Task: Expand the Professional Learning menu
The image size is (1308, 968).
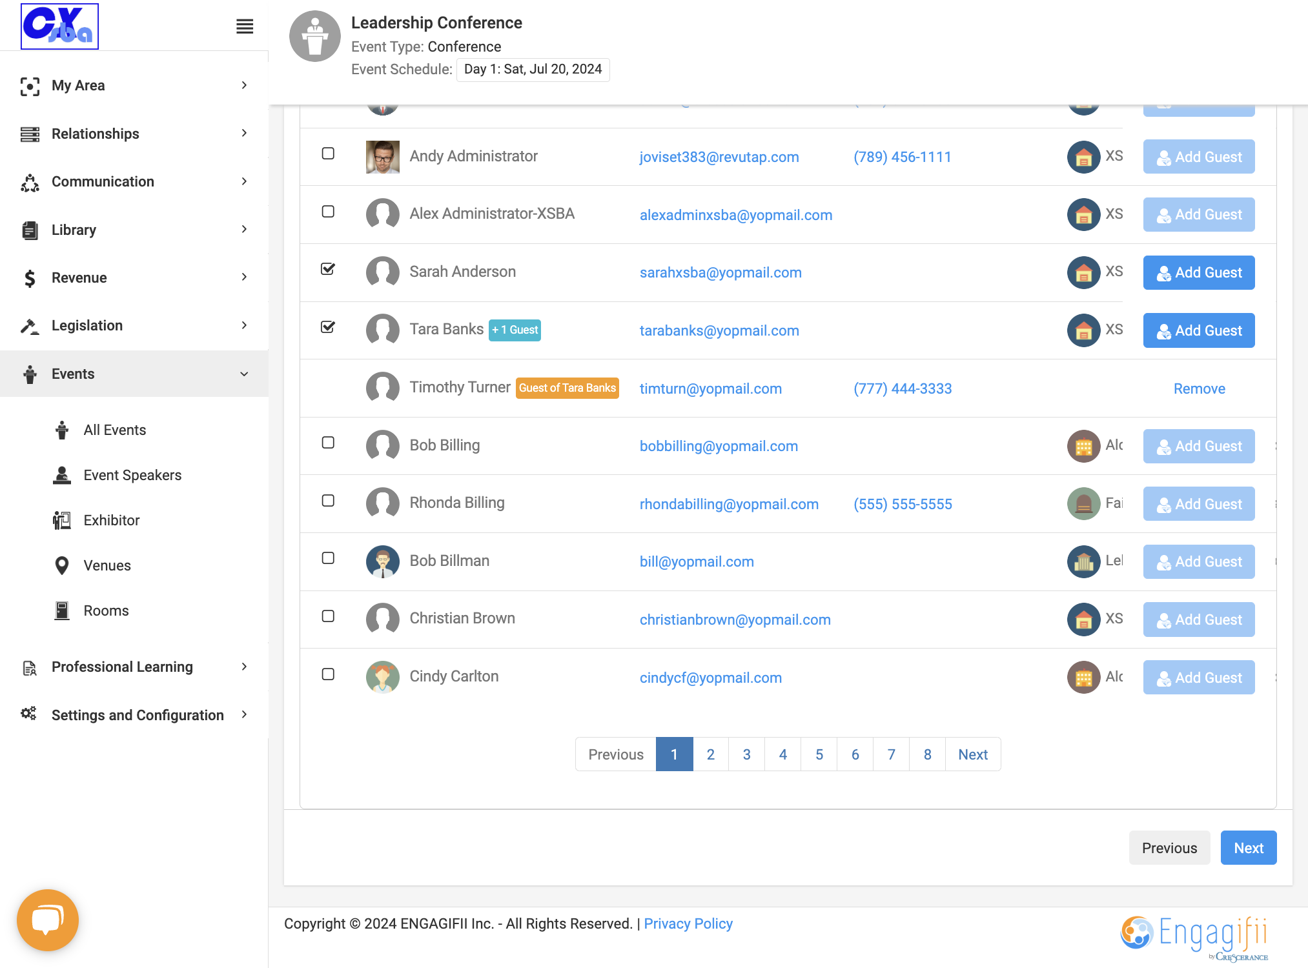Action: tap(134, 667)
